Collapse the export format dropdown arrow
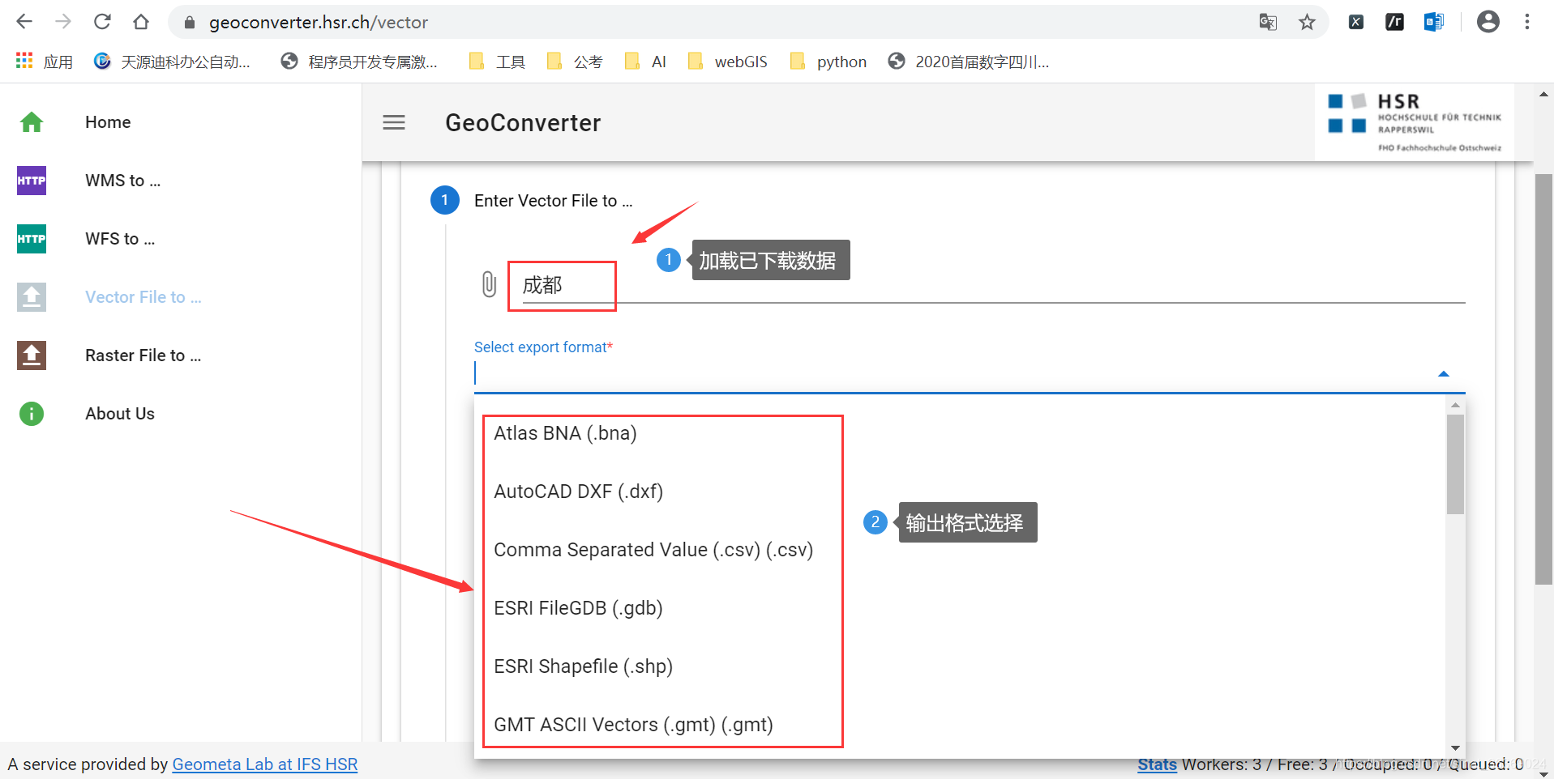This screenshot has width=1554, height=779. 1443,374
